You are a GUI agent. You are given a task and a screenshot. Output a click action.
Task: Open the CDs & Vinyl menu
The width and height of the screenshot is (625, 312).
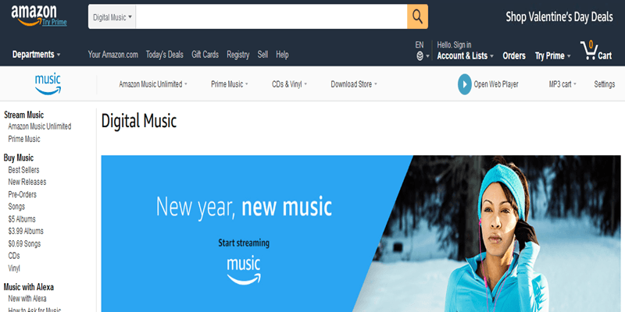point(289,84)
